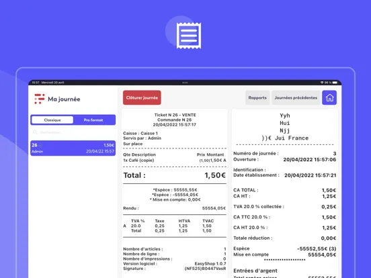The height and width of the screenshot is (278, 371).
Task: Click the '* Mise en compte: 0,00€' line
Action: 175,199
